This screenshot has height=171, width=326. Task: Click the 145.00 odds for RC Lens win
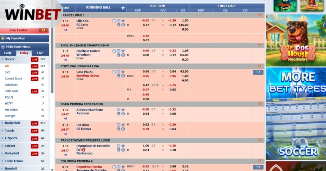click(x=183, y=25)
